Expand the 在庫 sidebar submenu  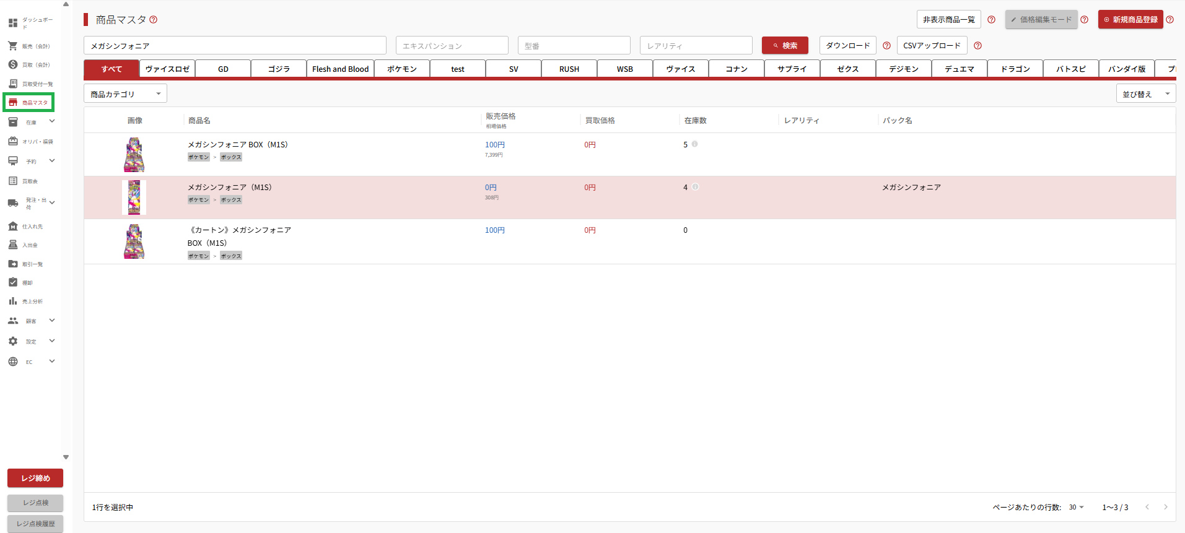tap(52, 121)
